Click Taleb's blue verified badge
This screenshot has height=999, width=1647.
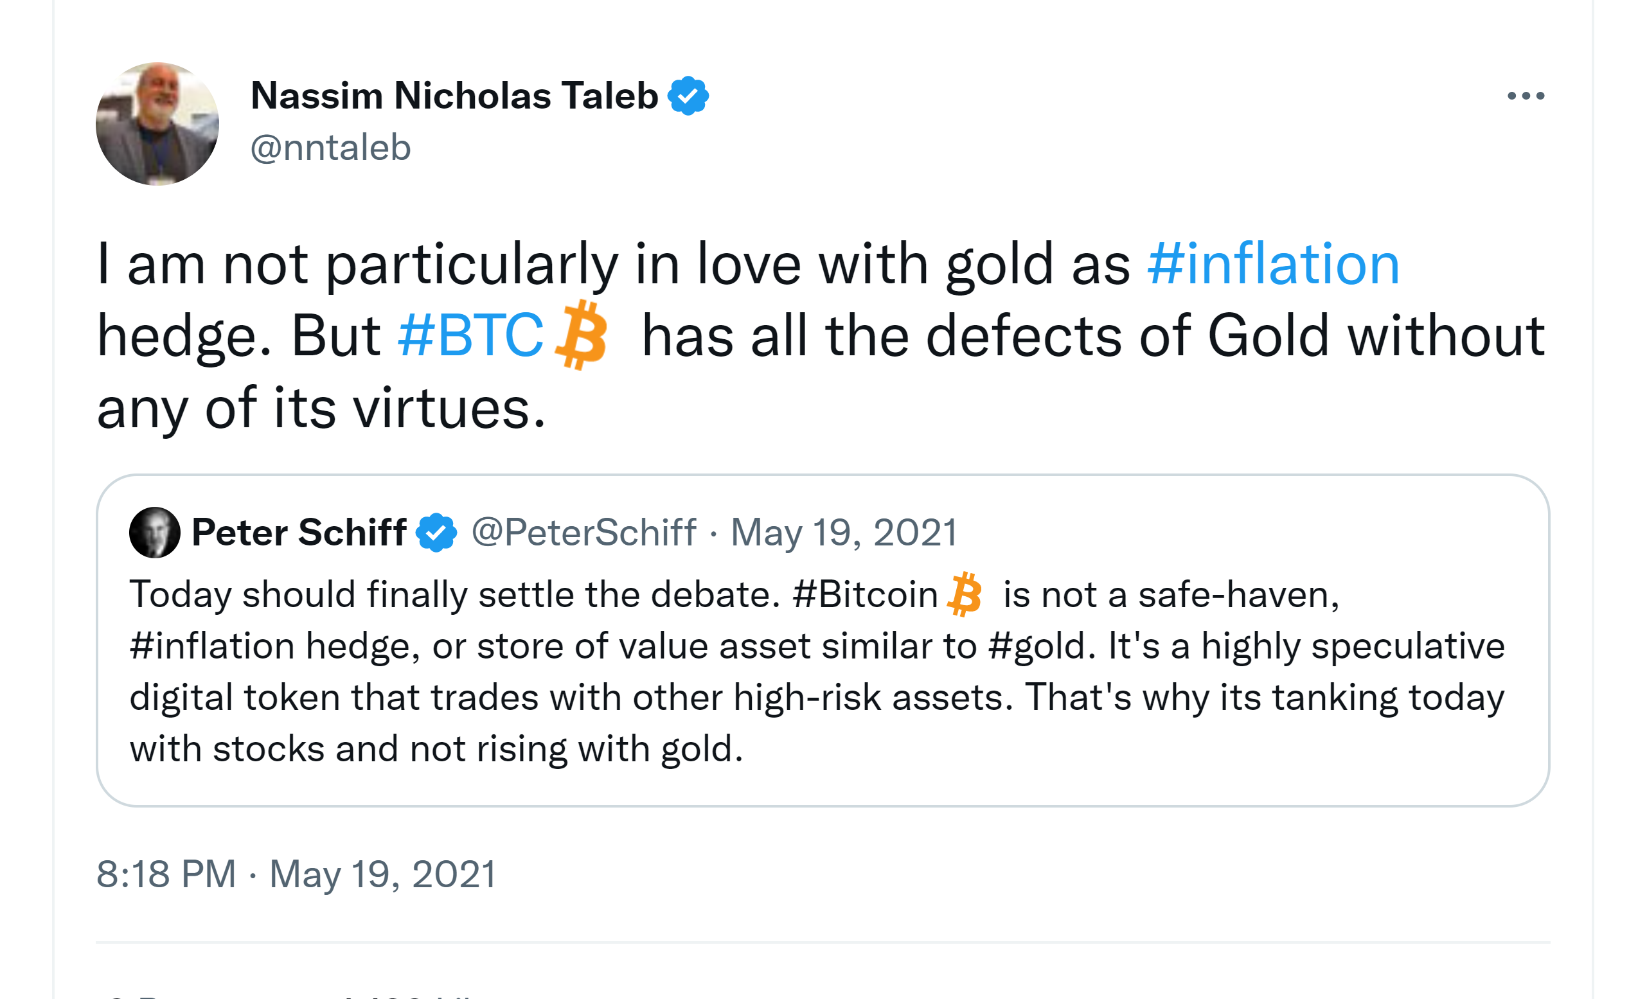pyautogui.click(x=688, y=96)
